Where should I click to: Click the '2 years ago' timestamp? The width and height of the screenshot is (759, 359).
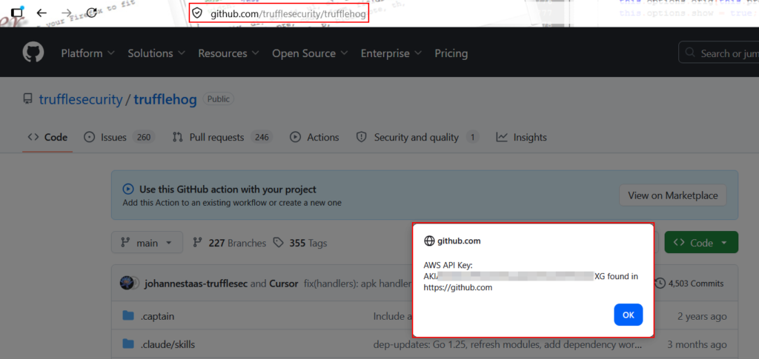click(x=702, y=317)
